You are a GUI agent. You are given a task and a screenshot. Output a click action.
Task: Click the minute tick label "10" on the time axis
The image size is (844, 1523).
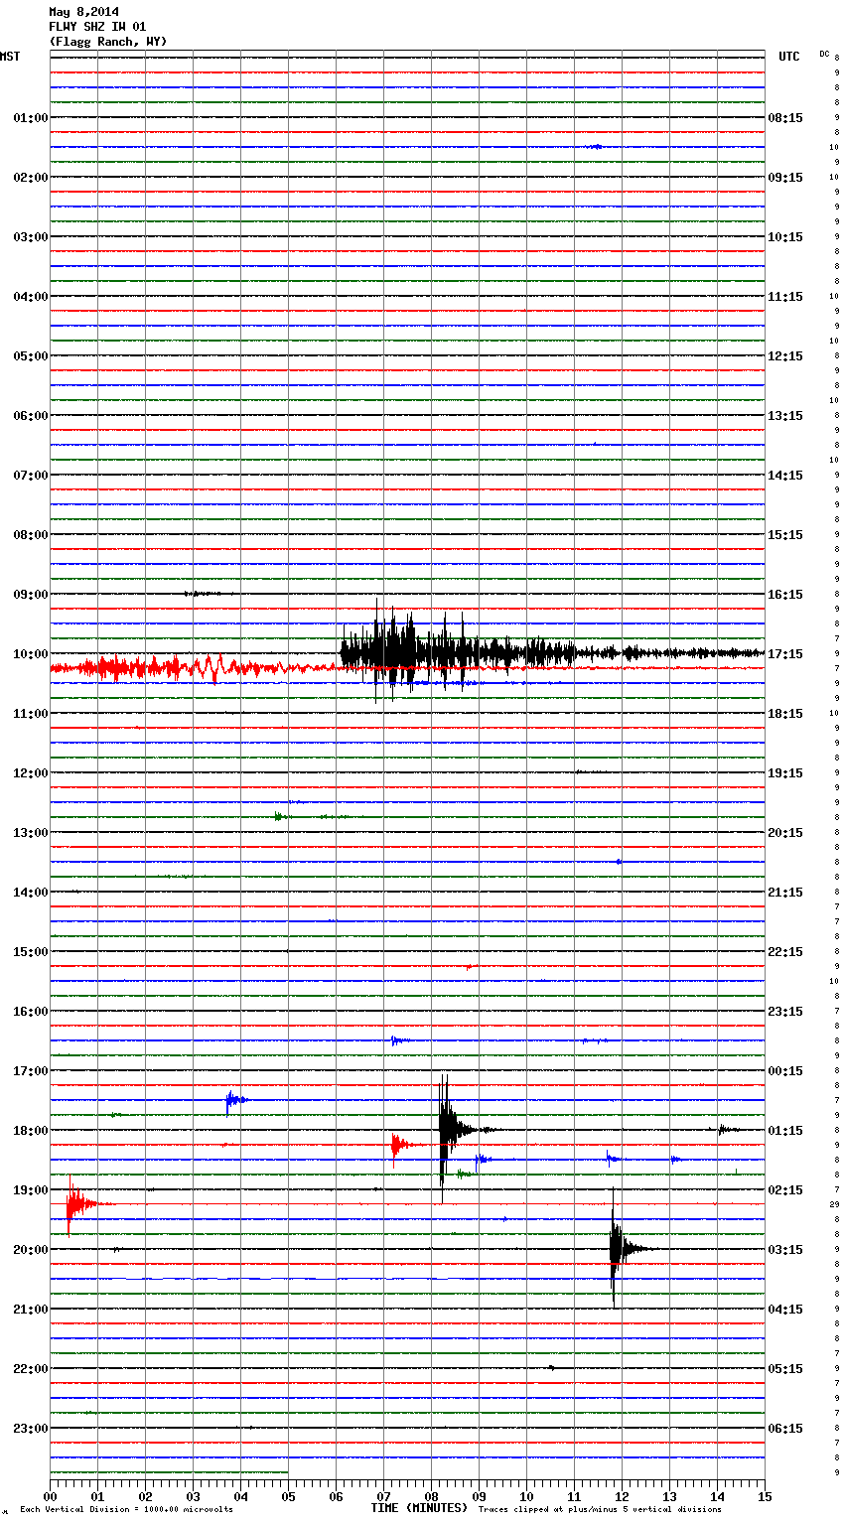(x=526, y=1496)
